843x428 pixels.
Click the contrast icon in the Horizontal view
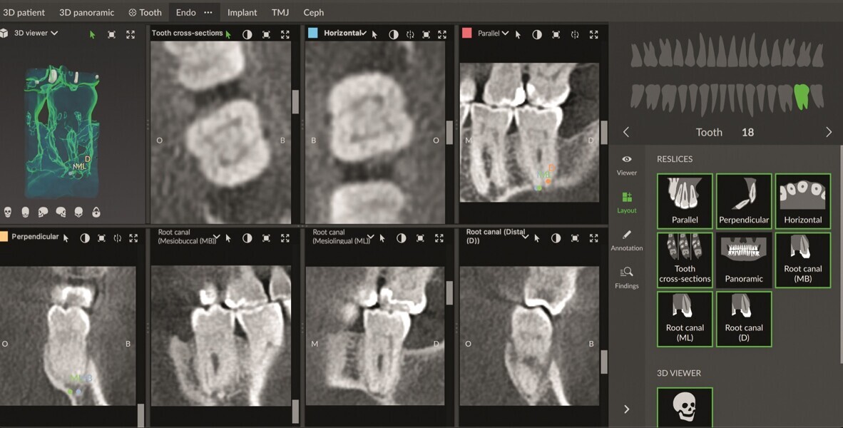[392, 34]
